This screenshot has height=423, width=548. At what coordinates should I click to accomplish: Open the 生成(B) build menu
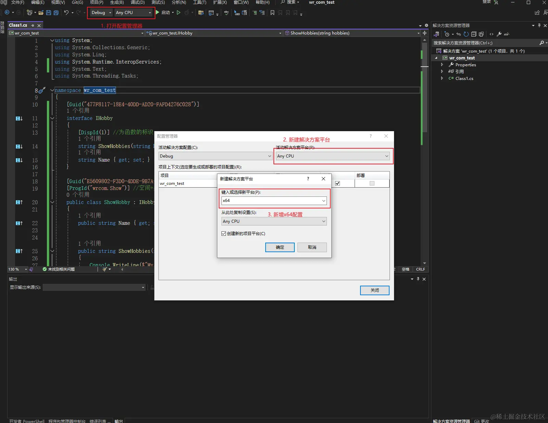click(117, 2)
